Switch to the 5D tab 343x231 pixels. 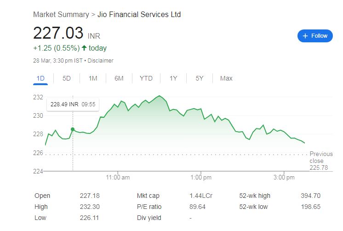pos(67,78)
